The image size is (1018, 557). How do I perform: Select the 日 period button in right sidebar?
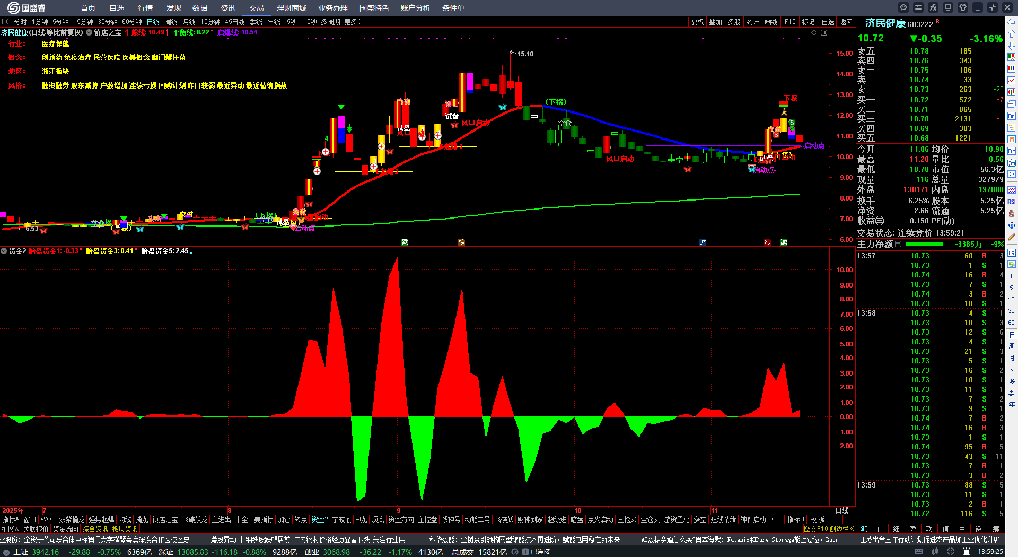click(x=1012, y=335)
